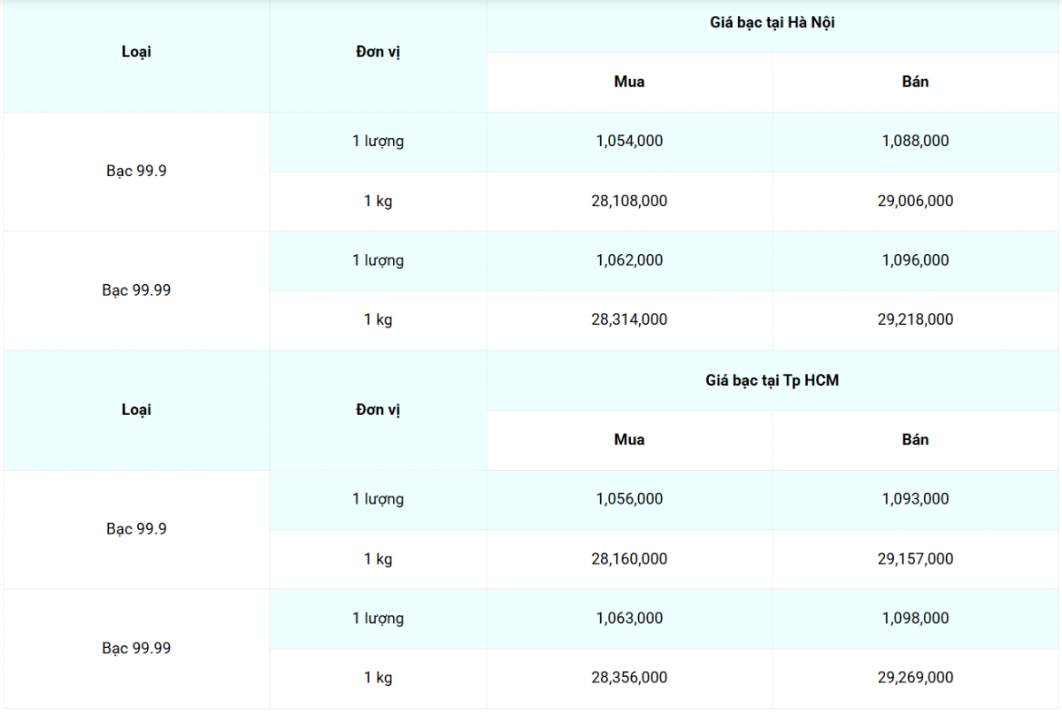
Task: Click Hà Nội 1 kg buy price 28,108,000
Action: [x=629, y=201]
